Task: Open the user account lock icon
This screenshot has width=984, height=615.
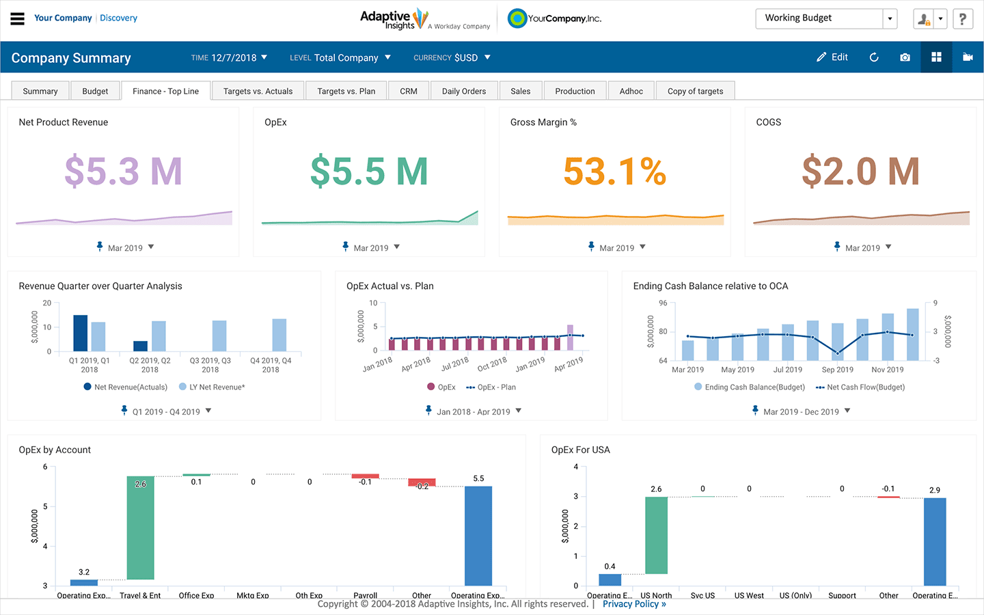Action: click(x=924, y=18)
